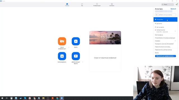
Task: Open the Чат tab
Action: coord(82,5)
